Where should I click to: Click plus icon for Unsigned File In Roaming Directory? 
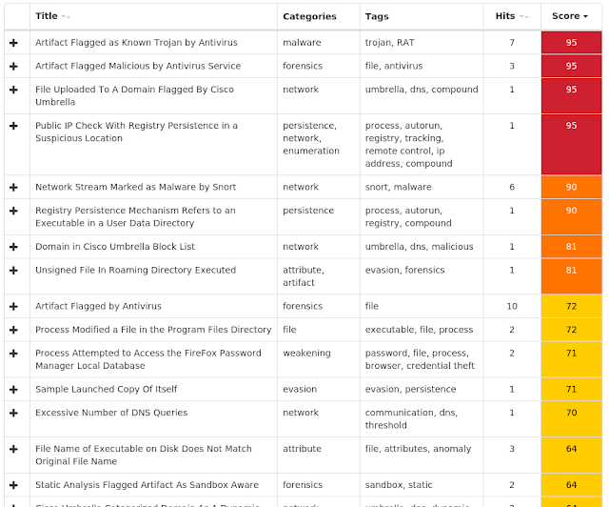(13, 270)
